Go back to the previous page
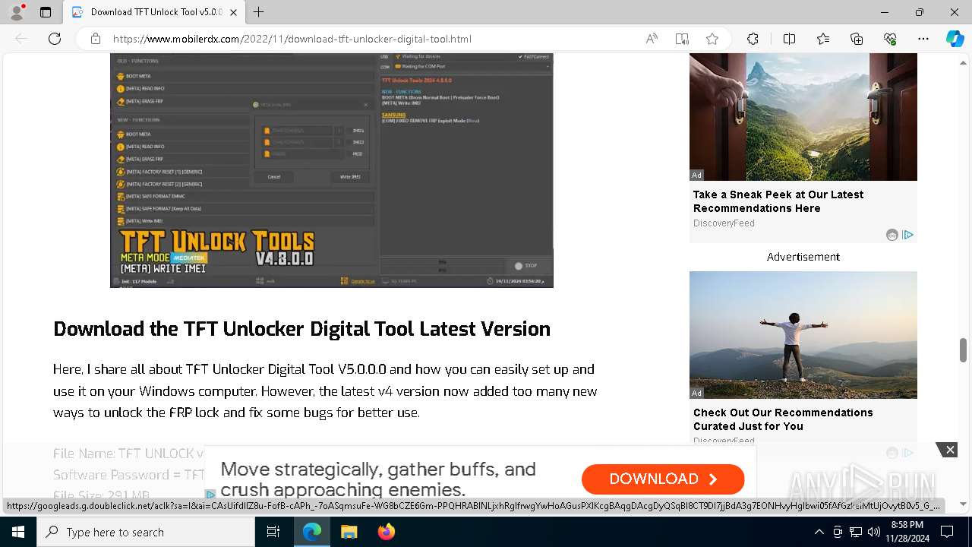This screenshot has height=547, width=972. point(21,39)
